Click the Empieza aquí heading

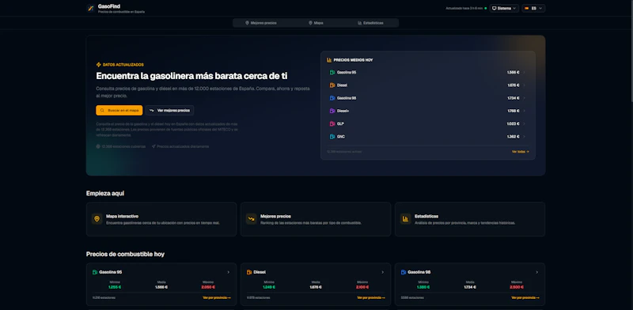click(105, 193)
